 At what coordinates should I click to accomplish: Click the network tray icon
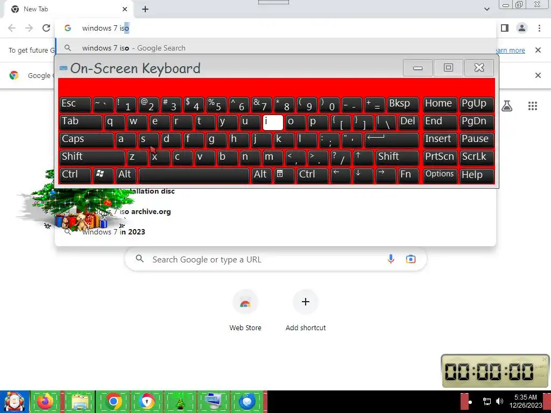[487, 401]
